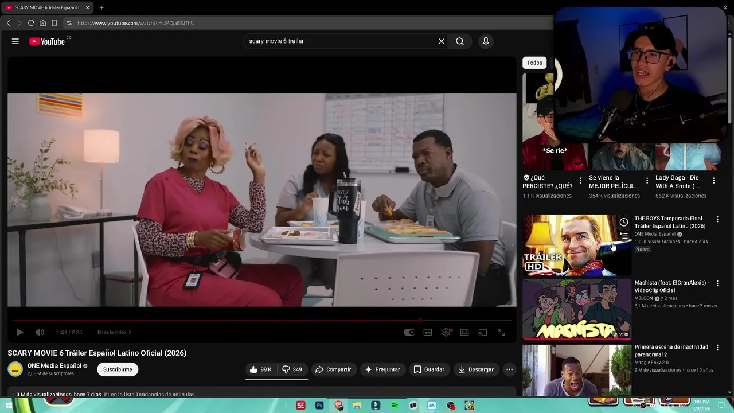The image size is (734, 413).
Task: Dislike the video showing 349
Action: click(292, 369)
